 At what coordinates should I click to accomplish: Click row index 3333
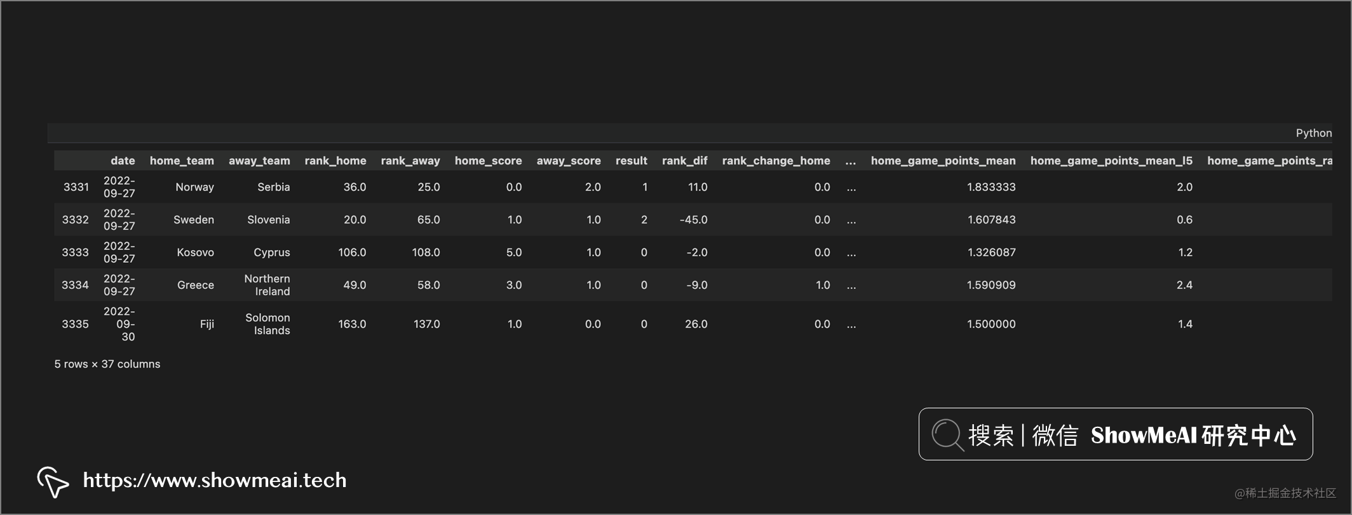(x=76, y=252)
